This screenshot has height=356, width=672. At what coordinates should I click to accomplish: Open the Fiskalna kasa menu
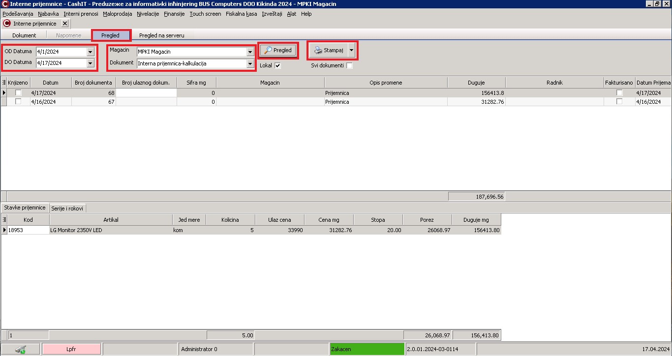click(x=242, y=14)
